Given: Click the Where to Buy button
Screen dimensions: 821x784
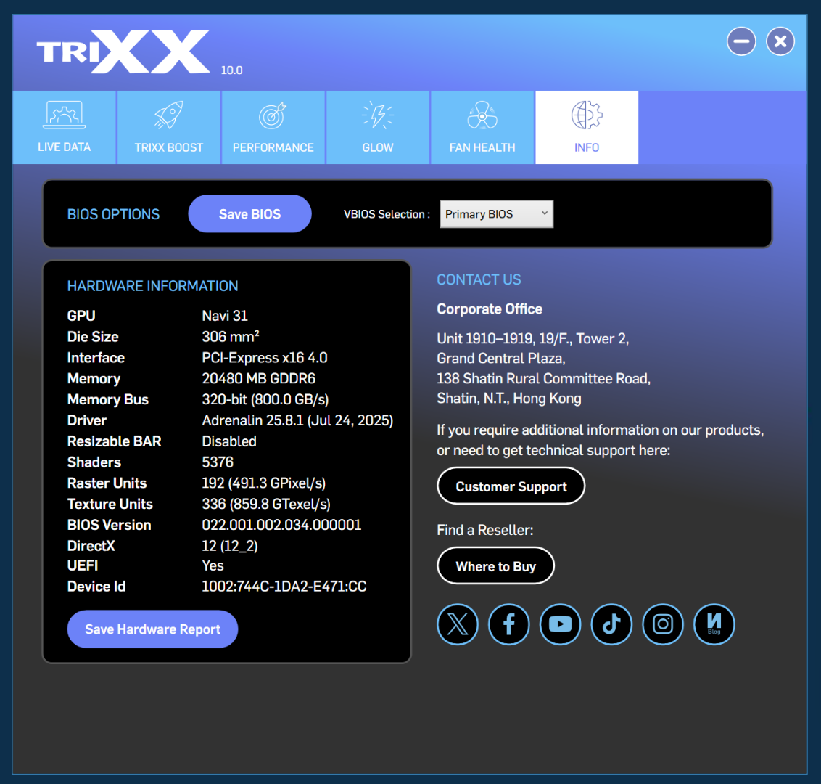Looking at the screenshot, I should (496, 566).
